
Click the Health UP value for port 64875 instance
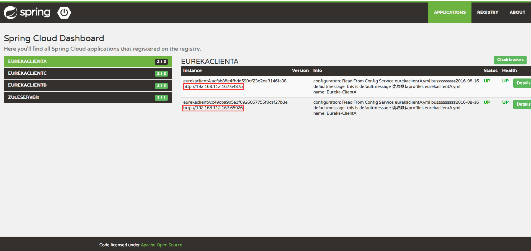(x=505, y=81)
